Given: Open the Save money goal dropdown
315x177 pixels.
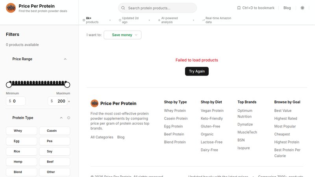Looking at the screenshot, I should point(122,35).
